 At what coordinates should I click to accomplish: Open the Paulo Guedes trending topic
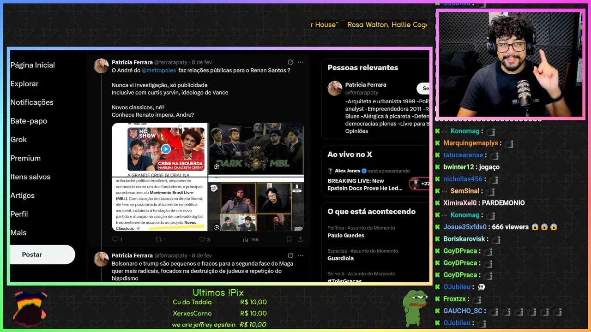pyautogui.click(x=346, y=235)
